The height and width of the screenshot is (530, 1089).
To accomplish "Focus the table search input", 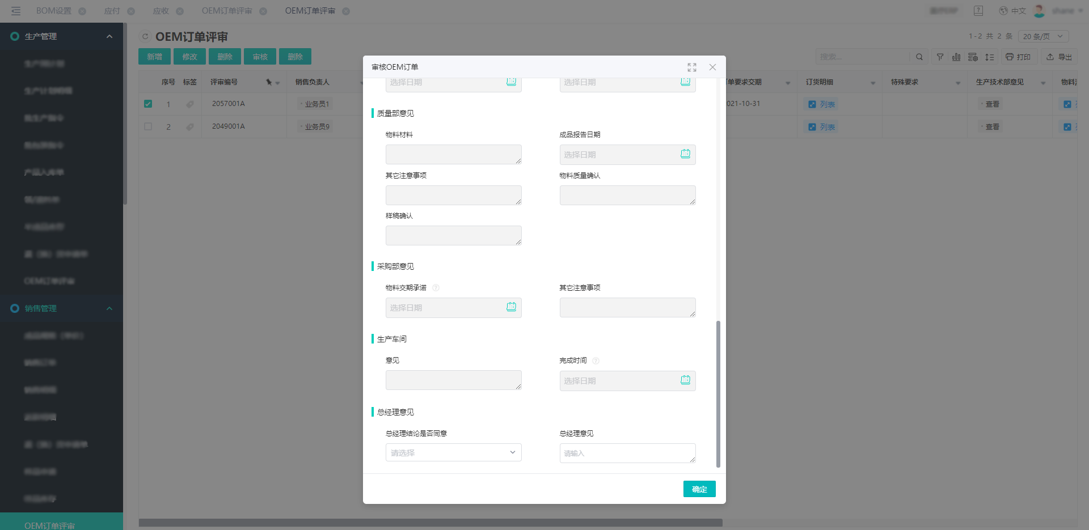I will pyautogui.click(x=862, y=57).
